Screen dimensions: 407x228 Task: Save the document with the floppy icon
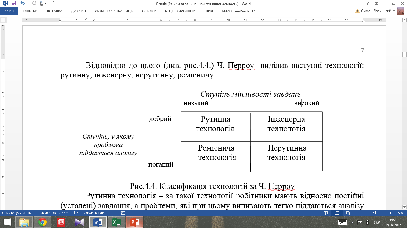point(14,4)
